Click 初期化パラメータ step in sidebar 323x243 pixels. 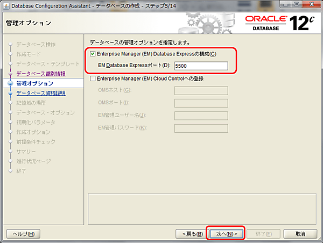(36, 122)
